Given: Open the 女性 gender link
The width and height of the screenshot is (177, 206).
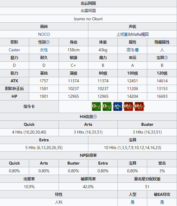Looking at the screenshot, I should 44,50.
